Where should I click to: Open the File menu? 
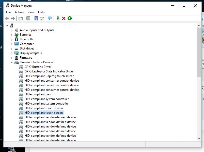coord(8,12)
